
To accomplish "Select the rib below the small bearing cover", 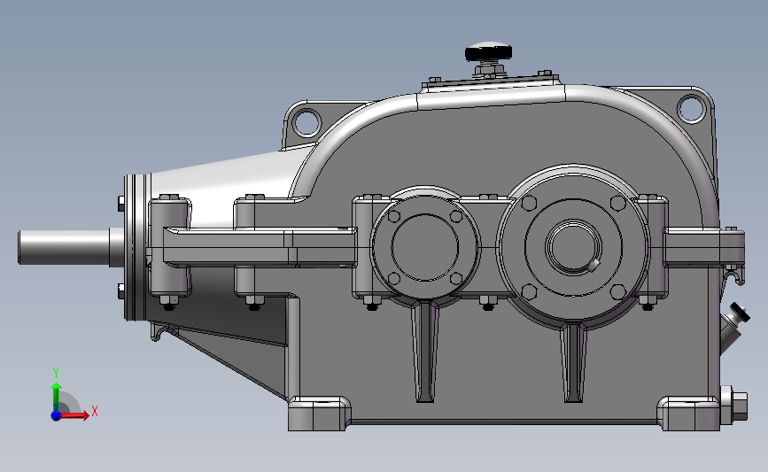I will (x=424, y=351).
